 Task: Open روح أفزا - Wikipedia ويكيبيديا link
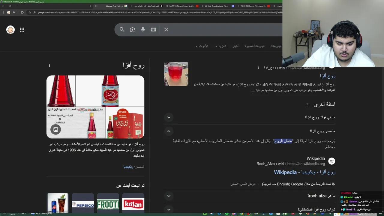(304, 172)
